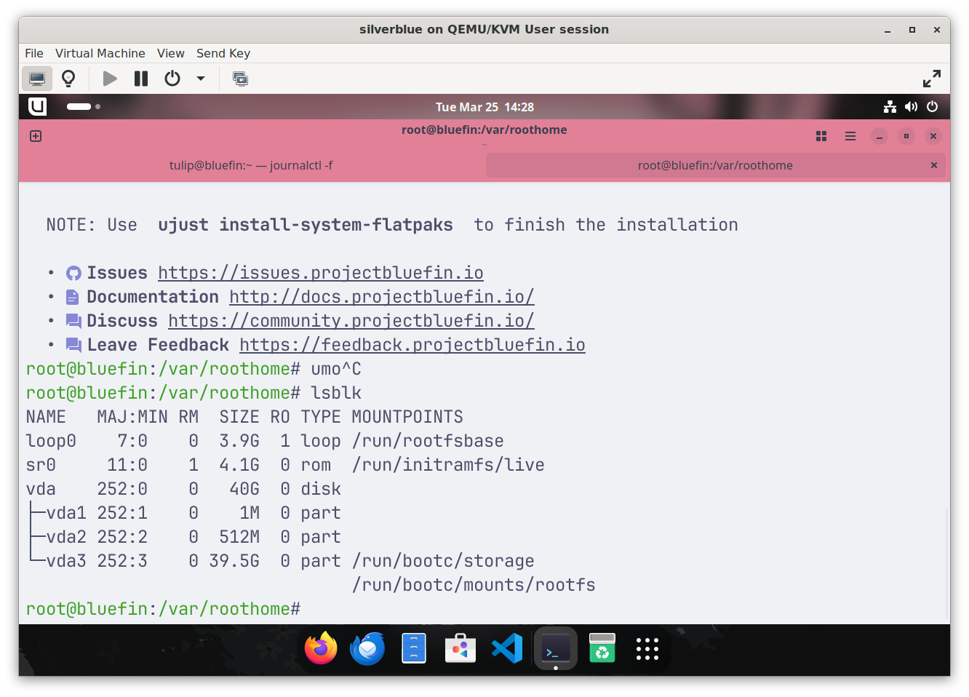The height and width of the screenshot is (697, 969).
Task: Open the manage VM snapshots view
Action: (240, 79)
